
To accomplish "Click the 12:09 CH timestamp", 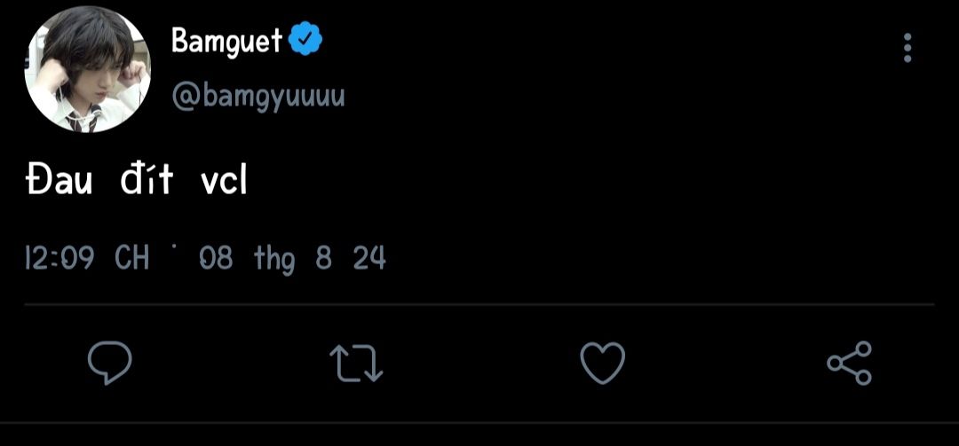I will [86, 258].
